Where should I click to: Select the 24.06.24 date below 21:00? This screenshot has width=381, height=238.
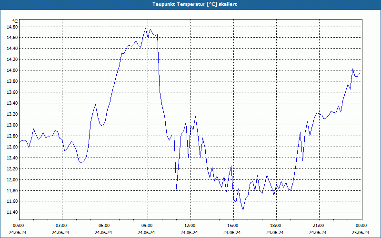pyautogui.click(x=318, y=232)
